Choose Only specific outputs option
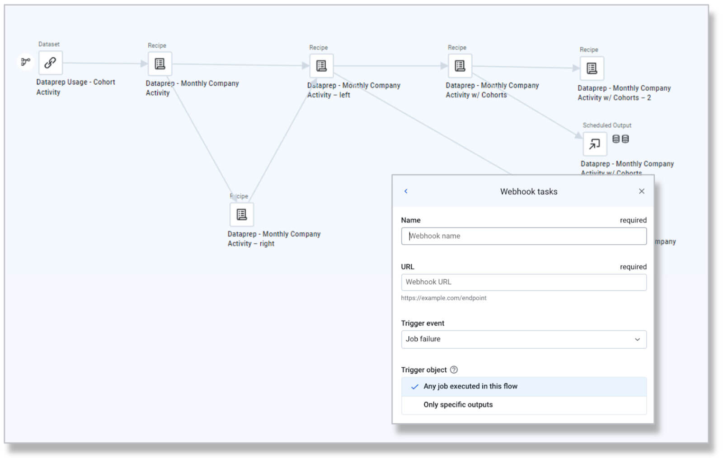This screenshot has width=723, height=458. [524, 405]
